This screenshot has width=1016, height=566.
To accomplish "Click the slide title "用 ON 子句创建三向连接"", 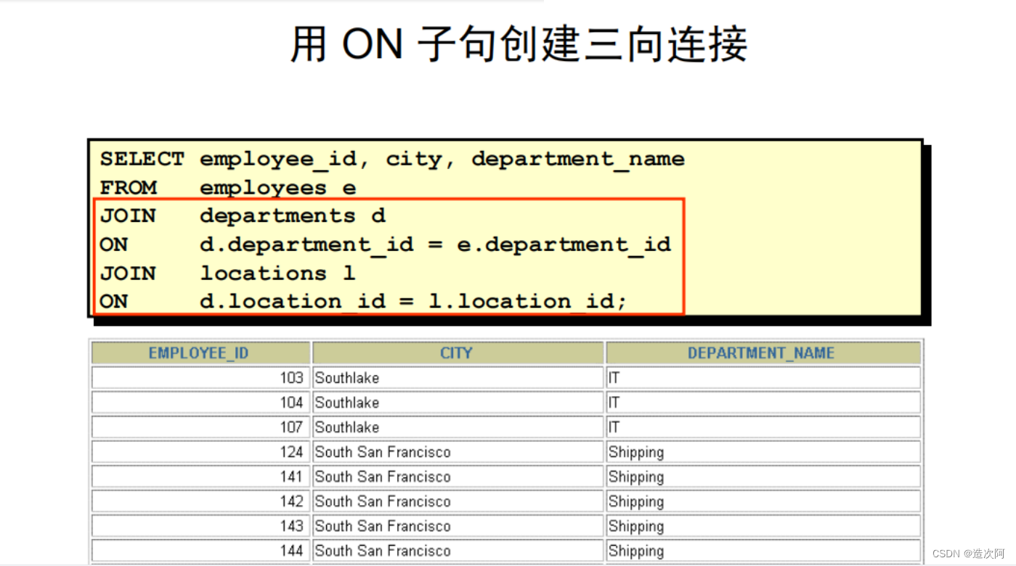I will [x=519, y=44].
